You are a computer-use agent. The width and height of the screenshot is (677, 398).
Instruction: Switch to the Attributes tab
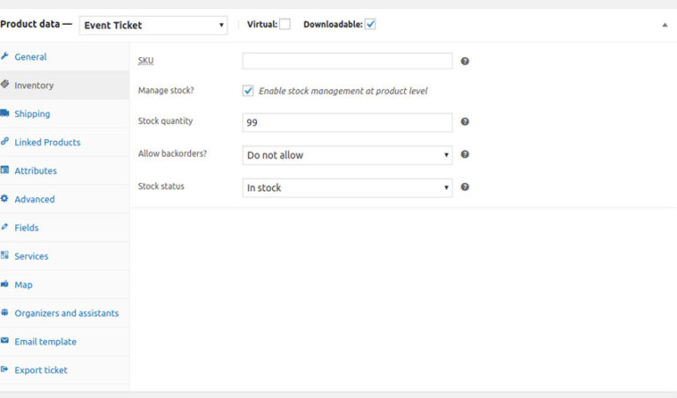[35, 171]
